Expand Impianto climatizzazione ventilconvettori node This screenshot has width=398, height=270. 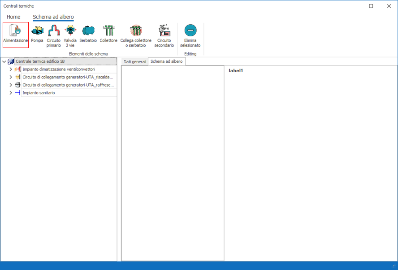(x=11, y=70)
